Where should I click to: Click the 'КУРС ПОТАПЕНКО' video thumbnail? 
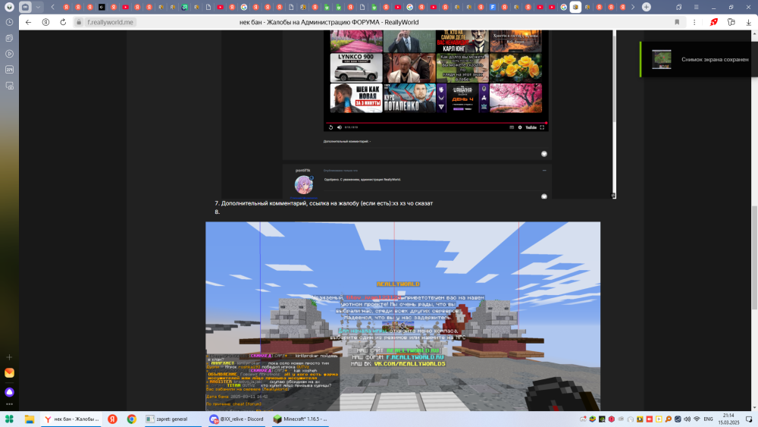click(x=409, y=98)
